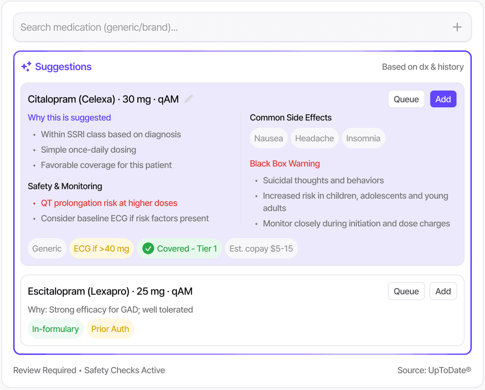This screenshot has width=485, height=390.
Task: Click the 'ECG if >40 mg' chip
Action: pyautogui.click(x=102, y=249)
